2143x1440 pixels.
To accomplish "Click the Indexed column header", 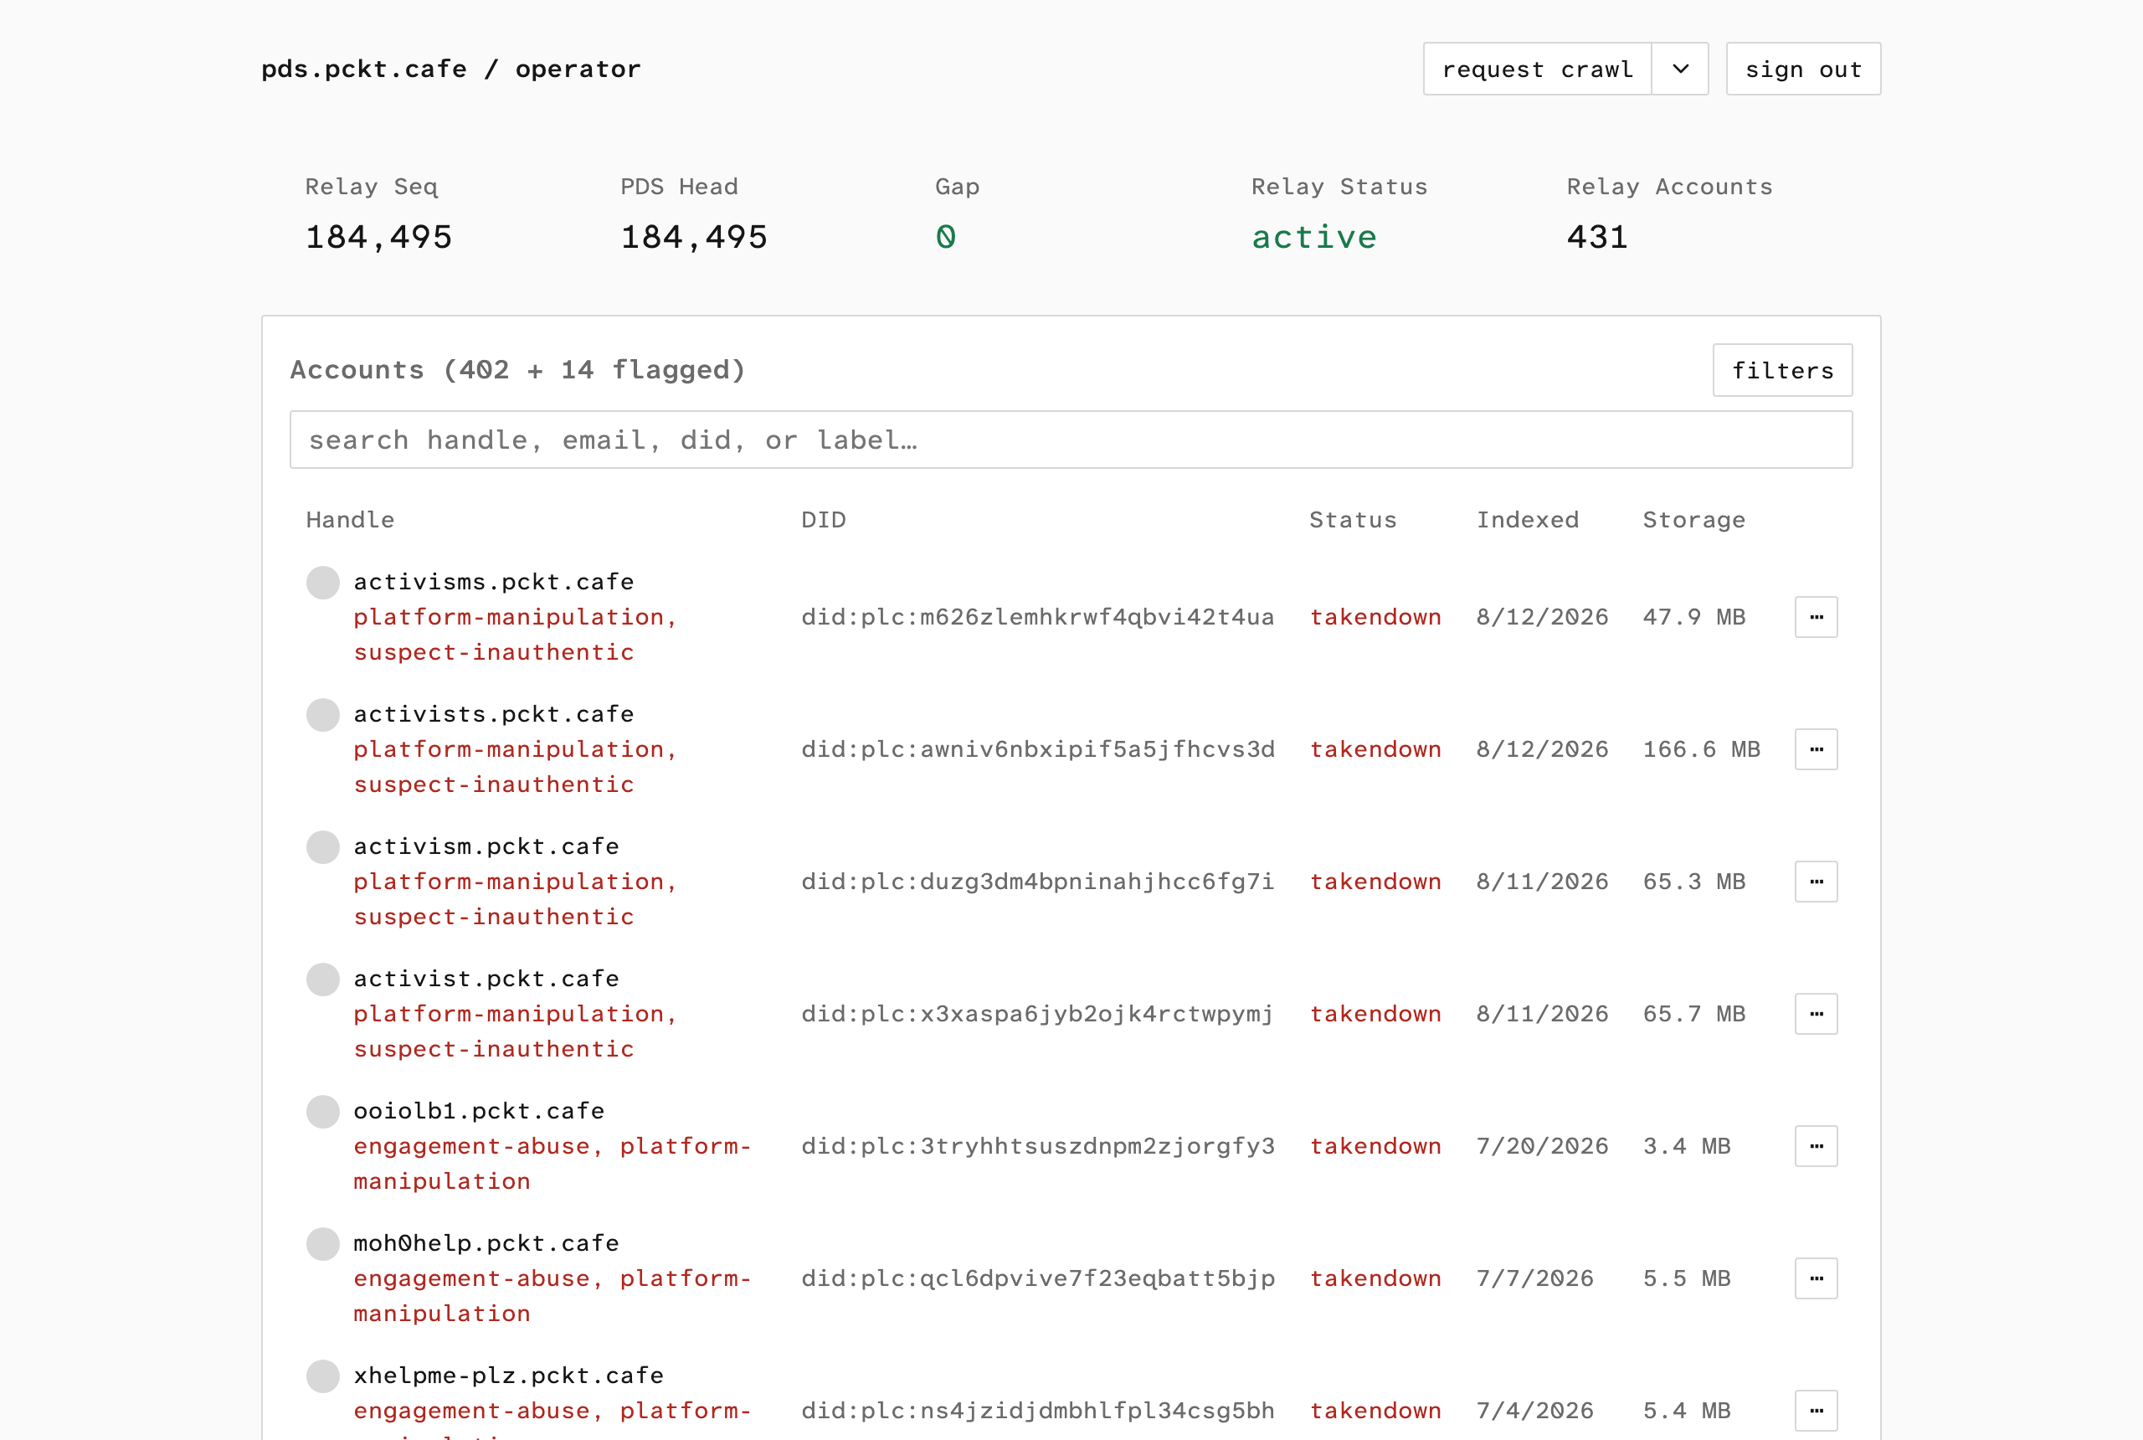I will pyautogui.click(x=1528, y=520).
